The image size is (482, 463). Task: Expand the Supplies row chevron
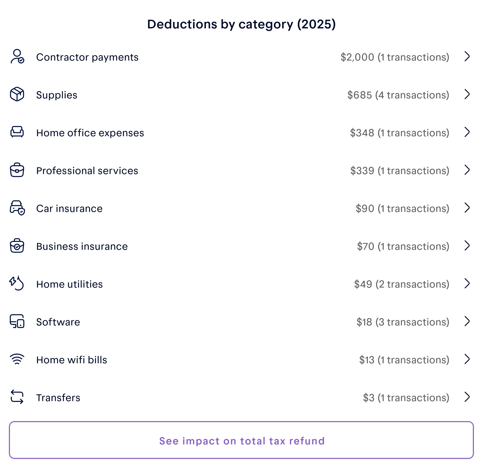[467, 94]
